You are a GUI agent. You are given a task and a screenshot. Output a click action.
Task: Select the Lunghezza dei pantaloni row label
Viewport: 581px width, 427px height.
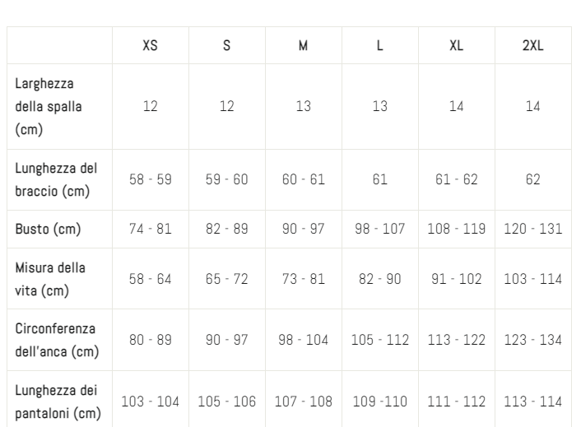tap(58, 401)
